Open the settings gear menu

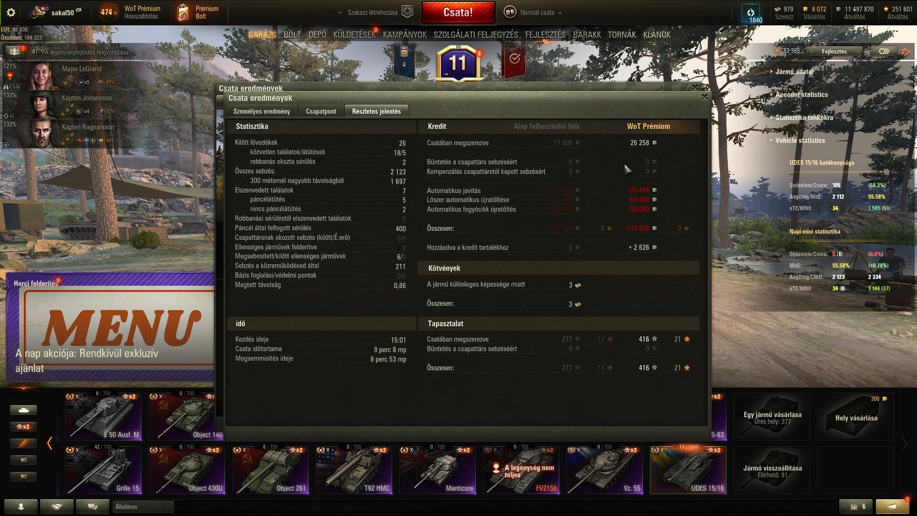tap(11, 12)
